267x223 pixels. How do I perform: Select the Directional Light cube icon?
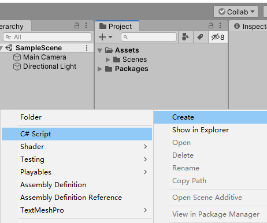click(x=17, y=66)
